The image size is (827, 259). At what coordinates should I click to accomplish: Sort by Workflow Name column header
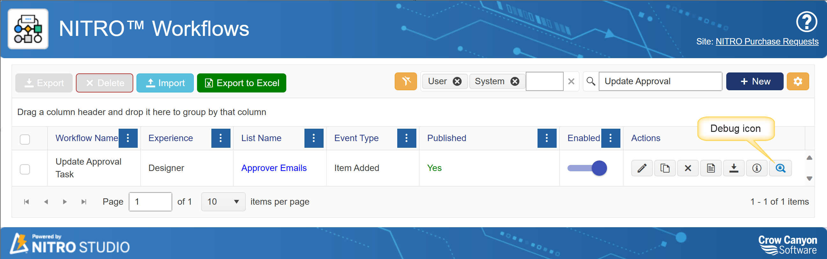point(87,138)
